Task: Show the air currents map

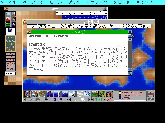Action: 87,94
